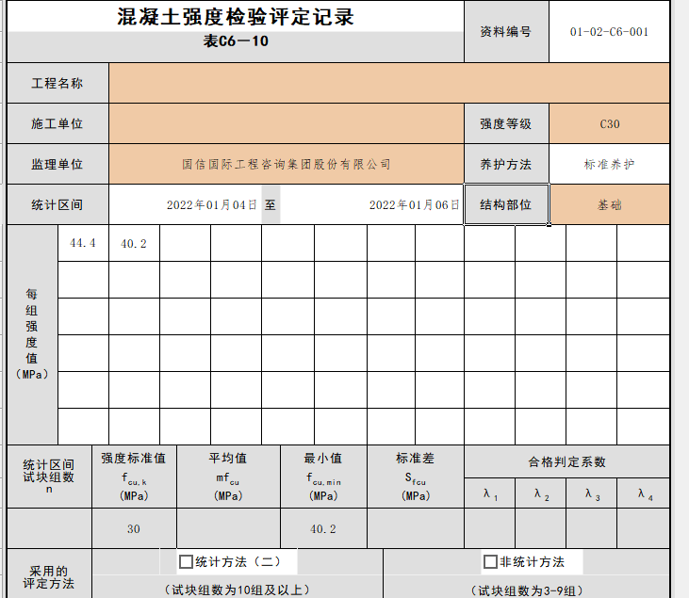The image size is (689, 598).
Task: Click the 基础 structure part cell
Action: click(610, 204)
